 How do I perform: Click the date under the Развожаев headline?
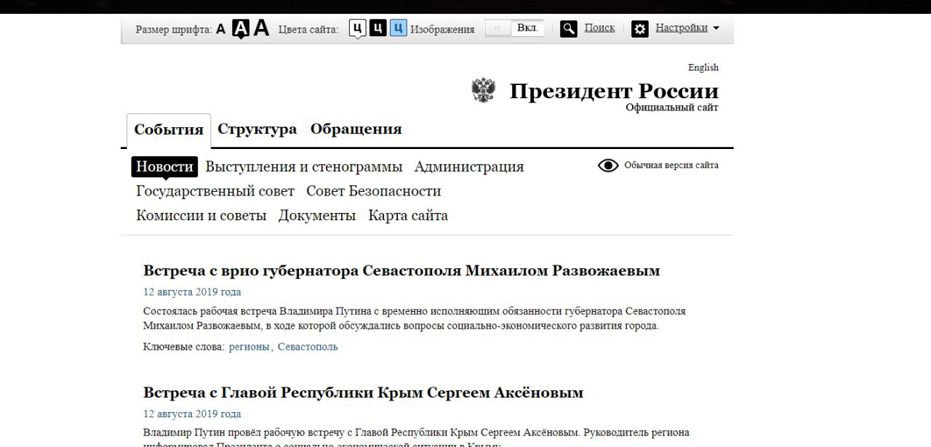(192, 292)
